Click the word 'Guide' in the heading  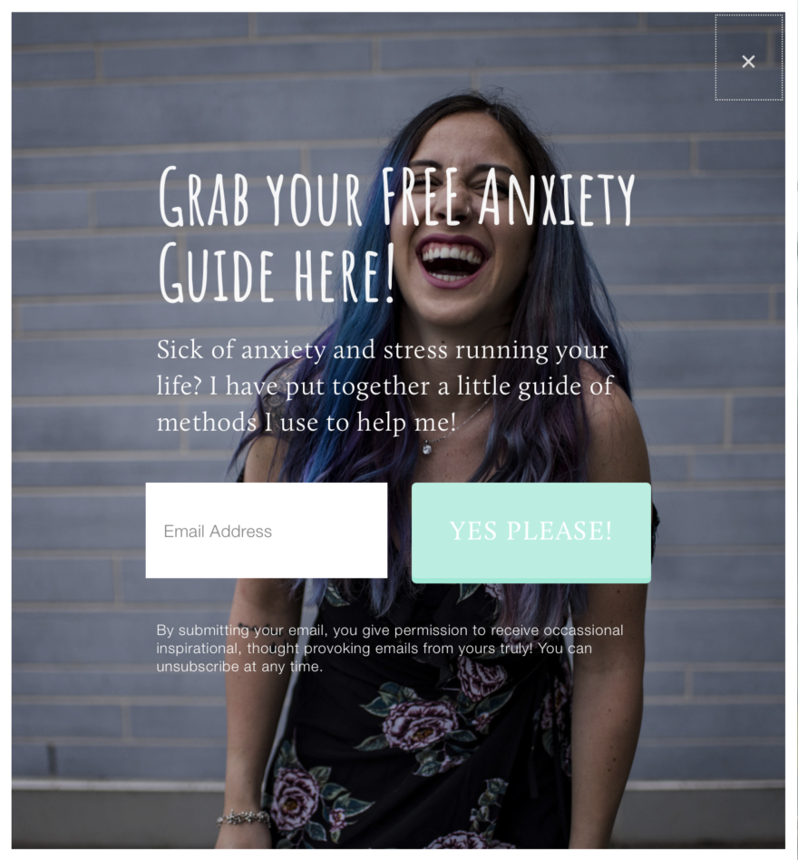(x=216, y=272)
